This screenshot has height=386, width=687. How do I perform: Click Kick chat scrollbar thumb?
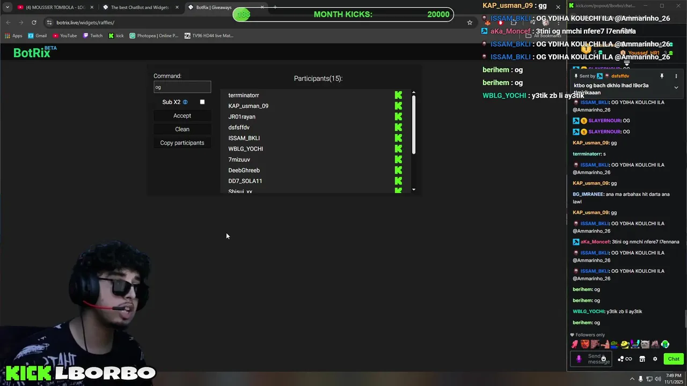tap(685, 319)
